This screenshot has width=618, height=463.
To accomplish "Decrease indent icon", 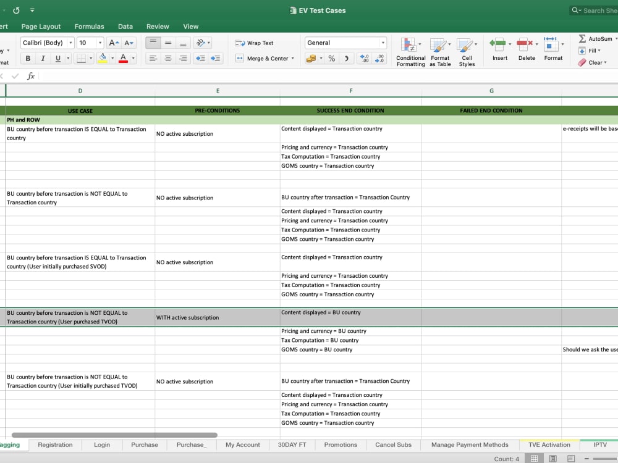I will (200, 58).
